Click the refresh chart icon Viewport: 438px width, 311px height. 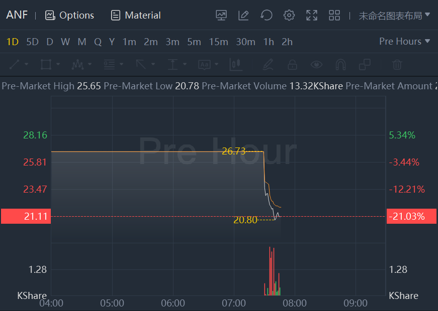click(x=266, y=15)
